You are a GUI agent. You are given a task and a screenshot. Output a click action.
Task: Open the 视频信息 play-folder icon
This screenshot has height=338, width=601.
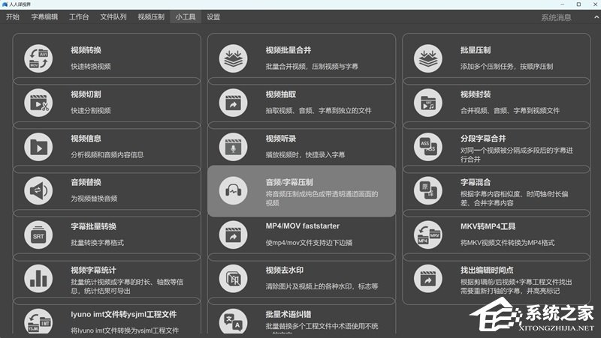click(38, 147)
